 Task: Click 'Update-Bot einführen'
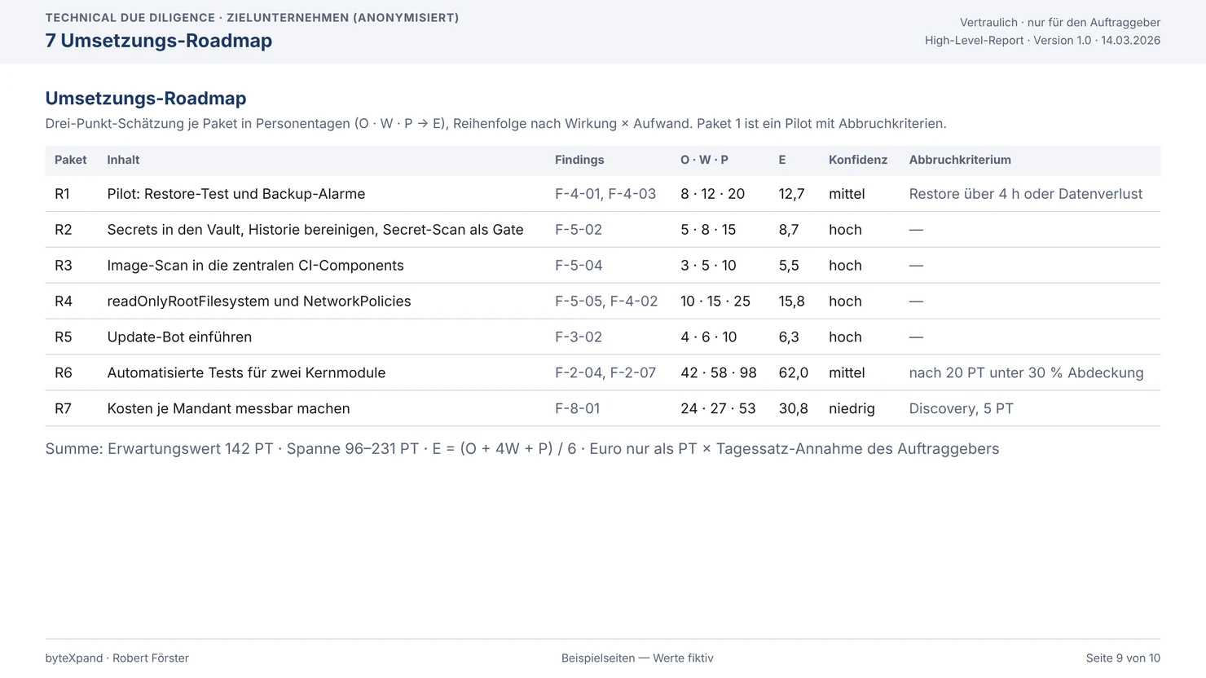pos(179,337)
